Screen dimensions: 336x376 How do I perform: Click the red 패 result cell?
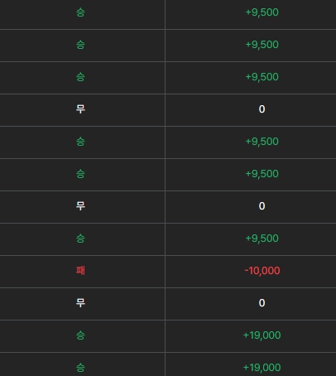coord(80,271)
